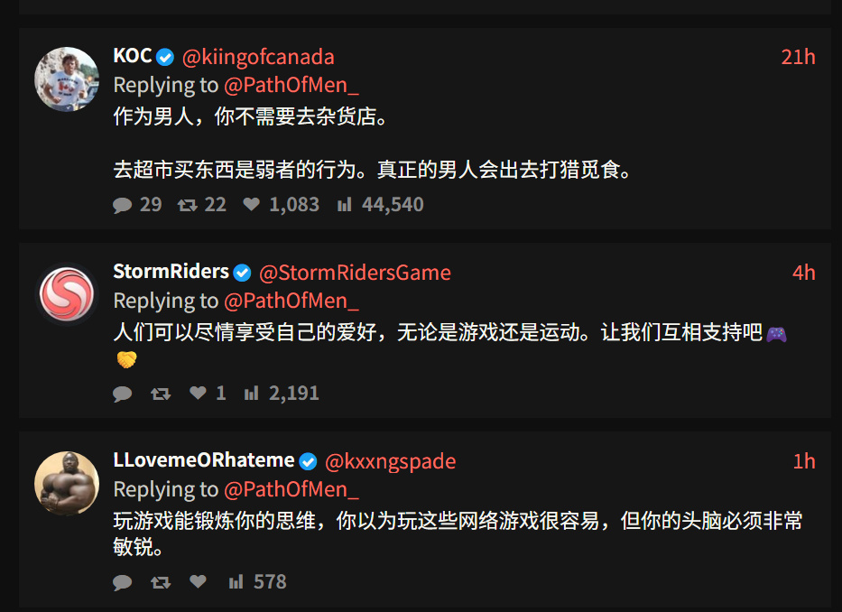Like LLovemeORhateme's tweet

tap(199, 582)
